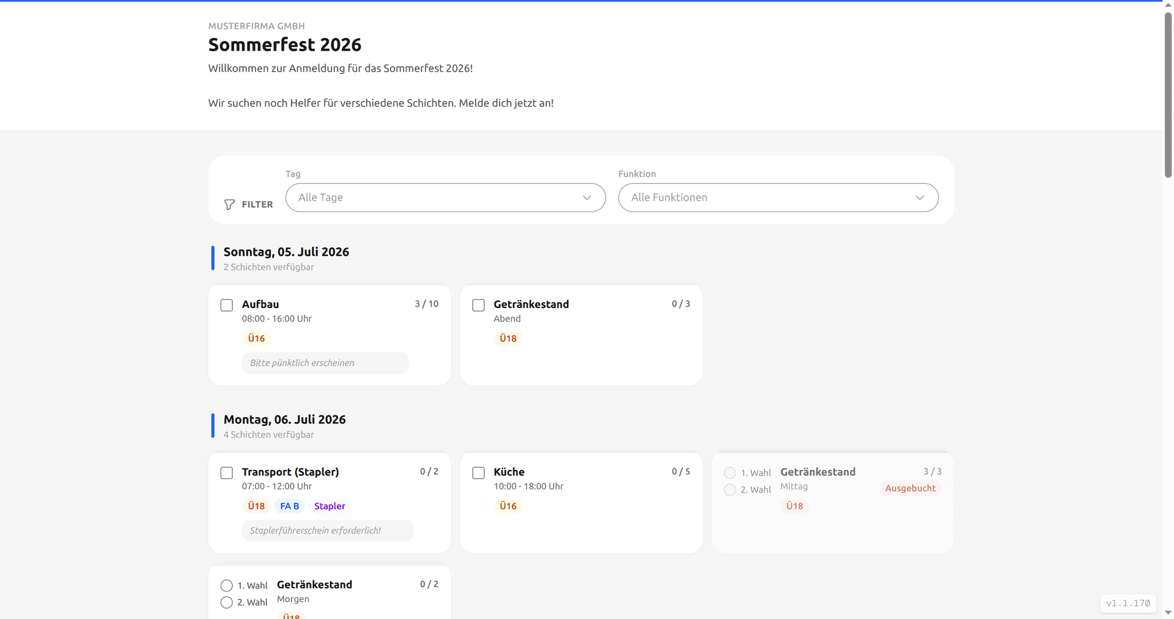The image size is (1174, 619).
Task: Click the Montag, 06. Juli 2026 heading
Action: [284, 420]
